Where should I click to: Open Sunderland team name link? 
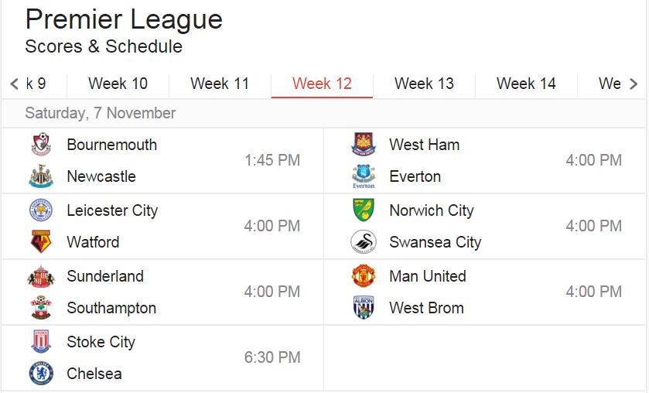click(x=105, y=276)
